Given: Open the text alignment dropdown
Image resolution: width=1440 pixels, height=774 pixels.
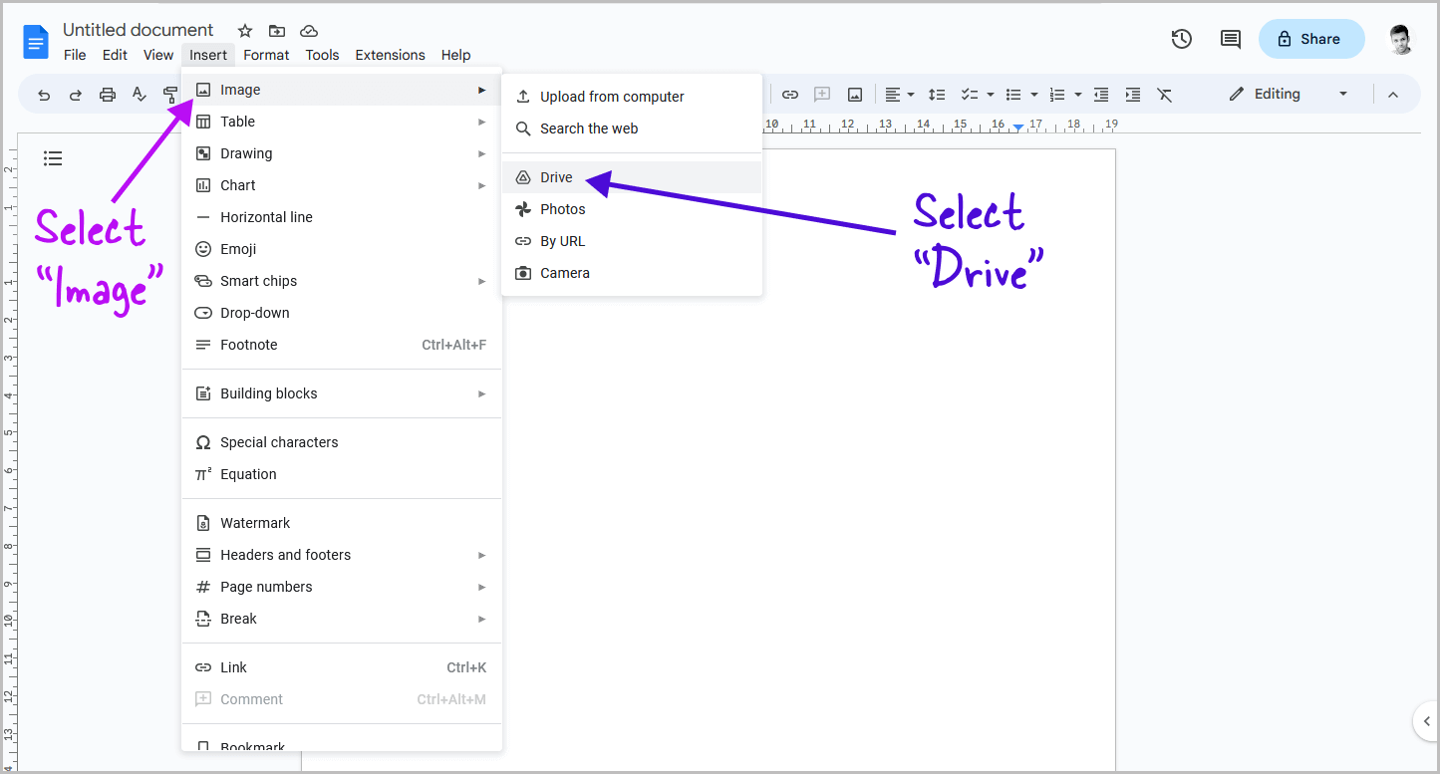Looking at the screenshot, I should (x=910, y=94).
